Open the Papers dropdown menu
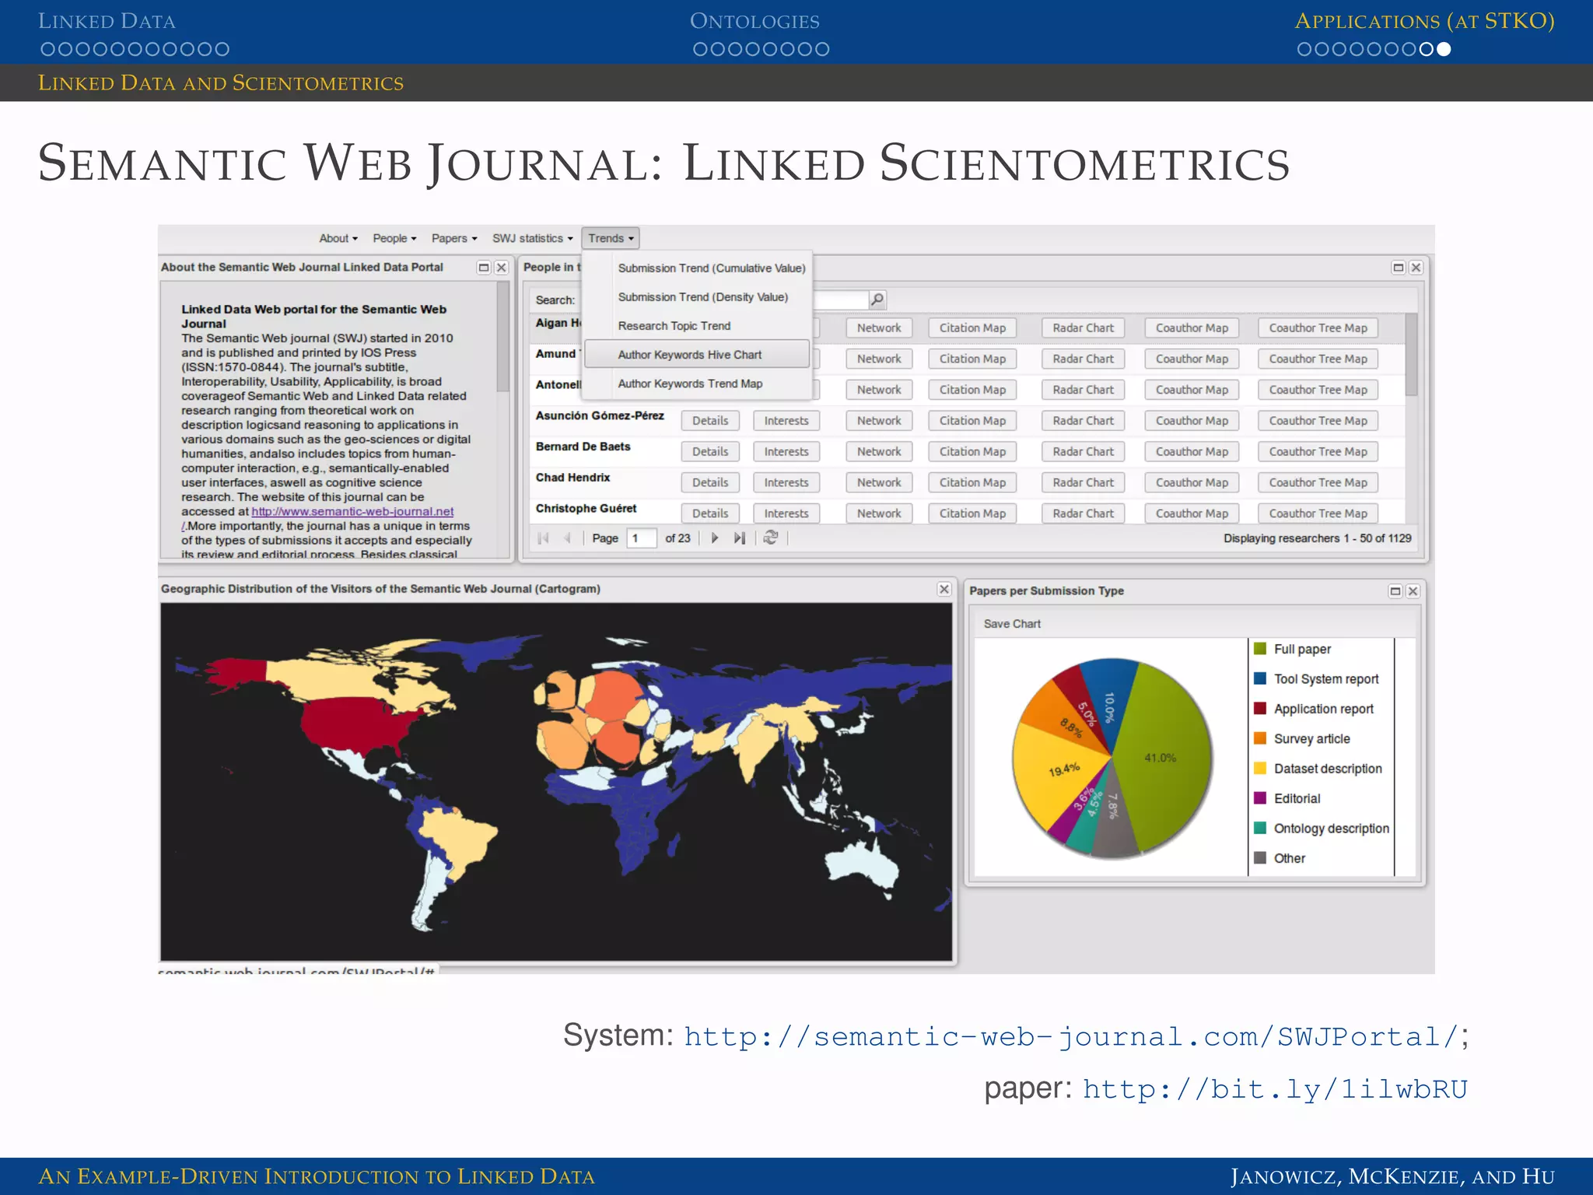The height and width of the screenshot is (1195, 1593). coord(454,238)
